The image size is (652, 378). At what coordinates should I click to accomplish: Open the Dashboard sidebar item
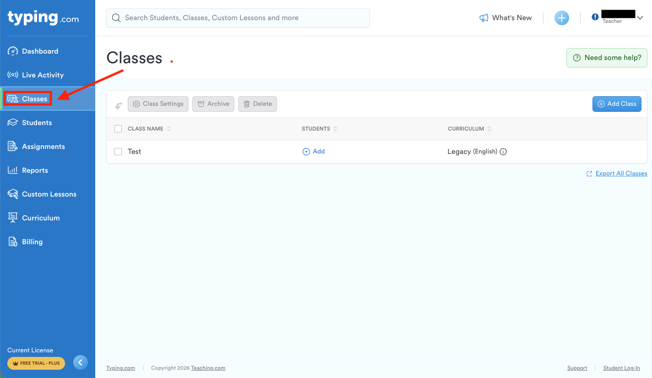point(40,51)
